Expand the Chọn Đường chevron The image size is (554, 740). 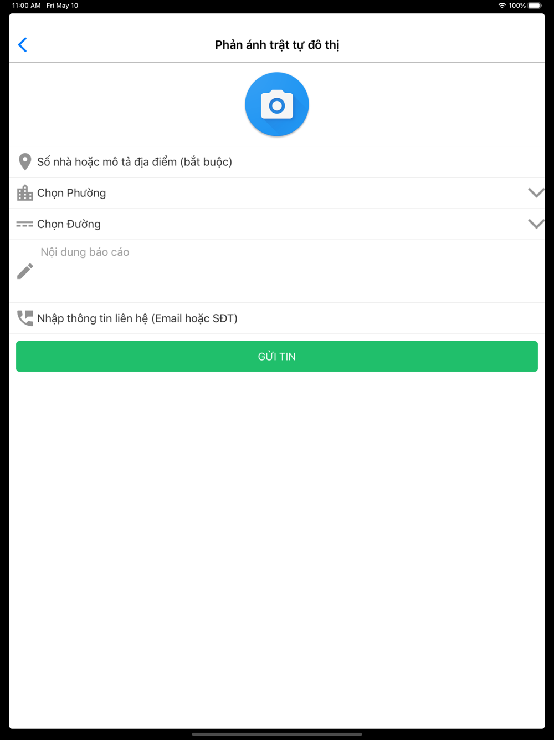[x=536, y=224]
